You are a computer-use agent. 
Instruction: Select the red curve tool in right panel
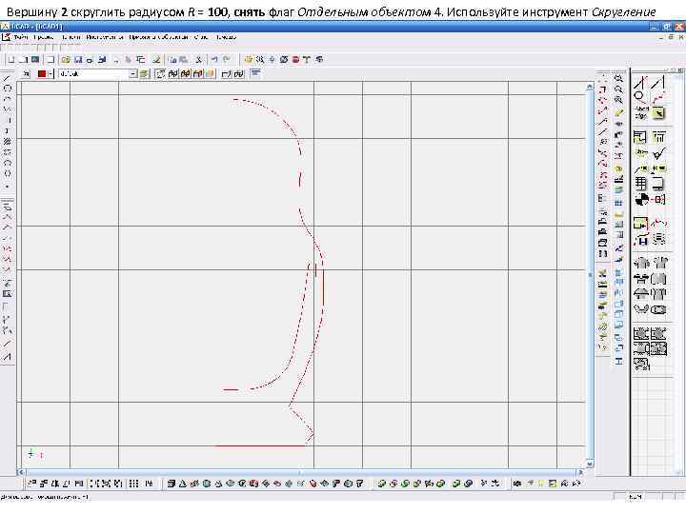658,98
